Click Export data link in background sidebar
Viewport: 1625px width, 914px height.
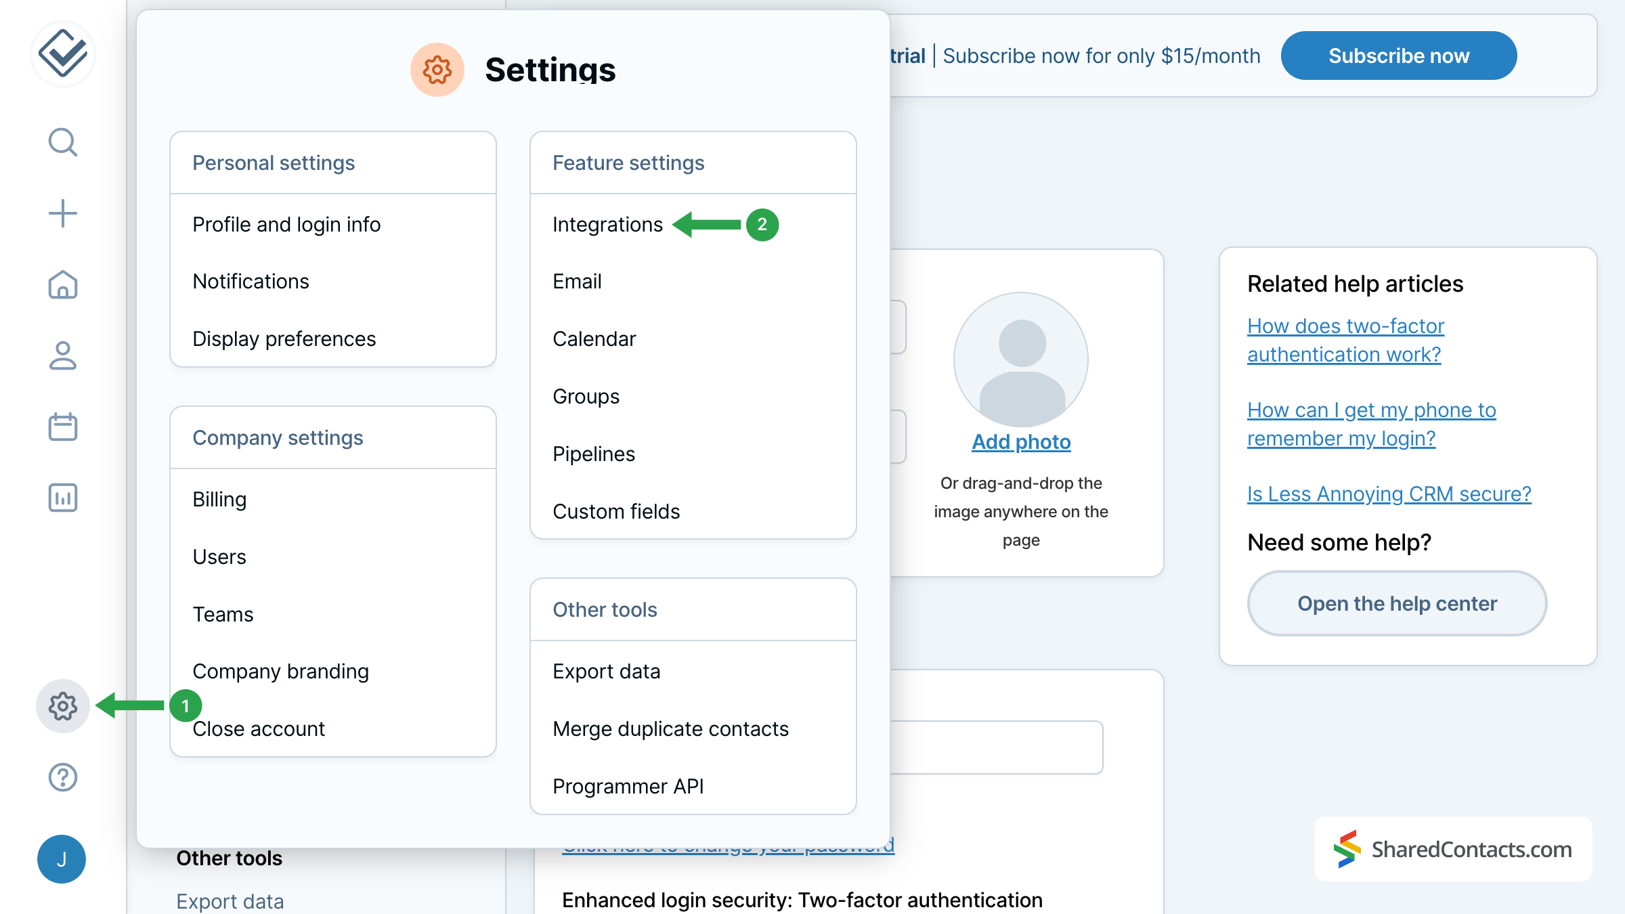tap(230, 901)
